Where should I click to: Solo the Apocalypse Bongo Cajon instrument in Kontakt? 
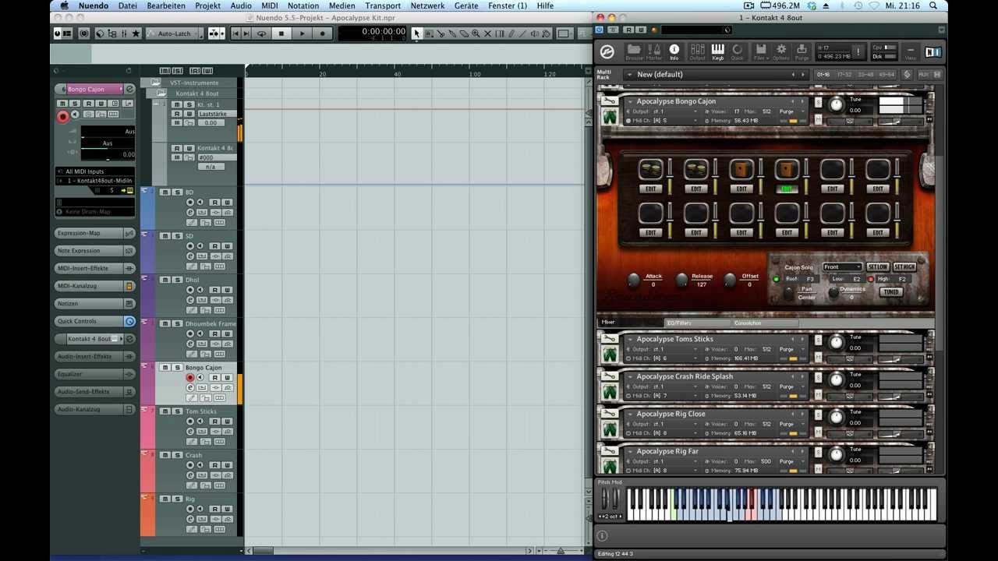pos(819,102)
